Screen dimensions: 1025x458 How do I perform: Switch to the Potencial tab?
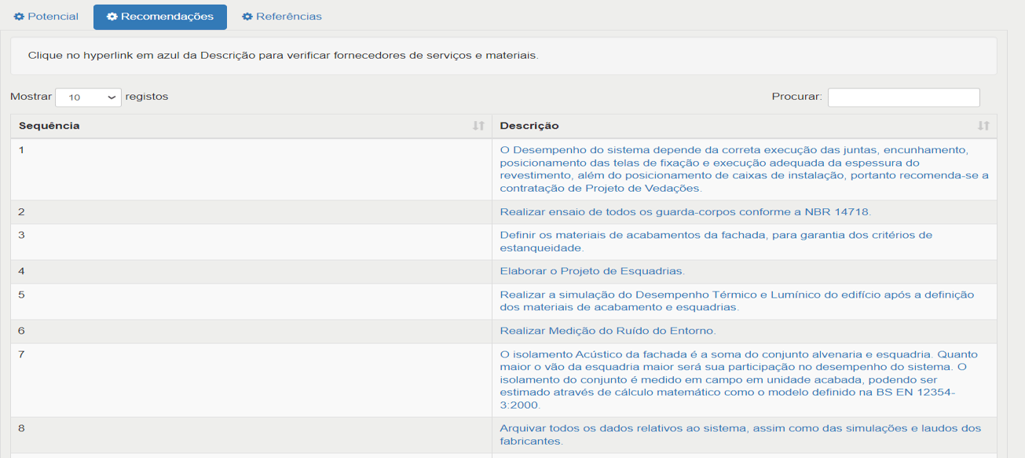click(x=46, y=16)
